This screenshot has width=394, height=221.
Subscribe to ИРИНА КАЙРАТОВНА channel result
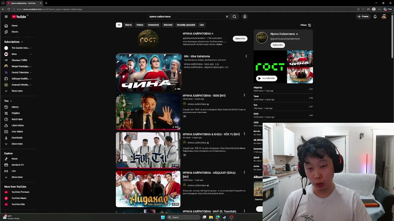pyautogui.click(x=240, y=39)
